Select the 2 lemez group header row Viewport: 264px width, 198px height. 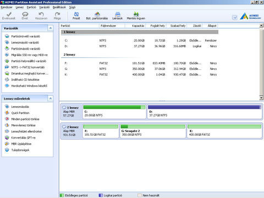(140, 54)
